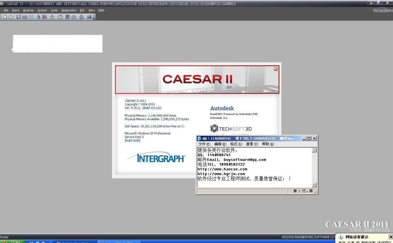This screenshot has width=393, height=243.
Task: Click the red and orange fan-lines icon
Action: pos(44,17)
